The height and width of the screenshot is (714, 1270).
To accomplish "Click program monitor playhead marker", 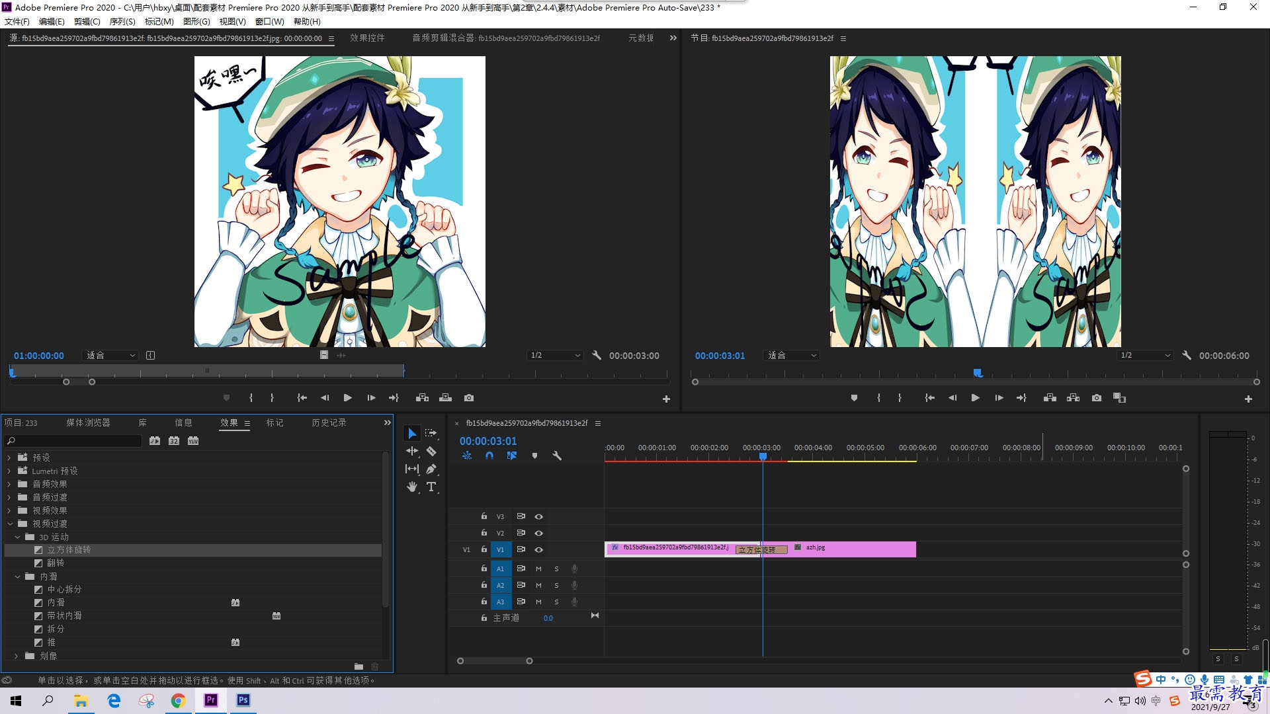I will click(x=978, y=374).
